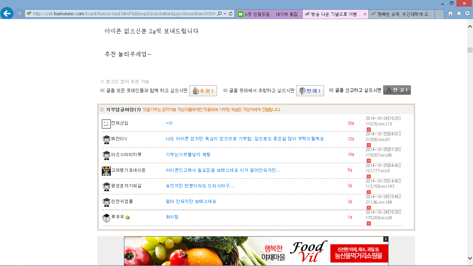Open the browser Home icon
Screen dimensions: 473x266
click(x=450, y=14)
